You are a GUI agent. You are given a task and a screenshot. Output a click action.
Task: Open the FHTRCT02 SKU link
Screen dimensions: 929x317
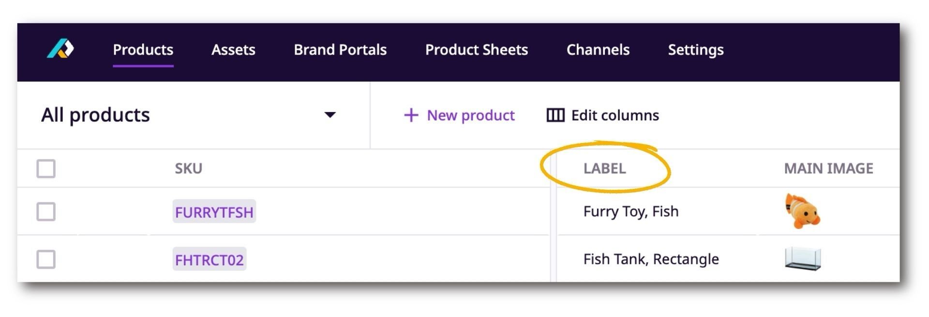(x=209, y=260)
